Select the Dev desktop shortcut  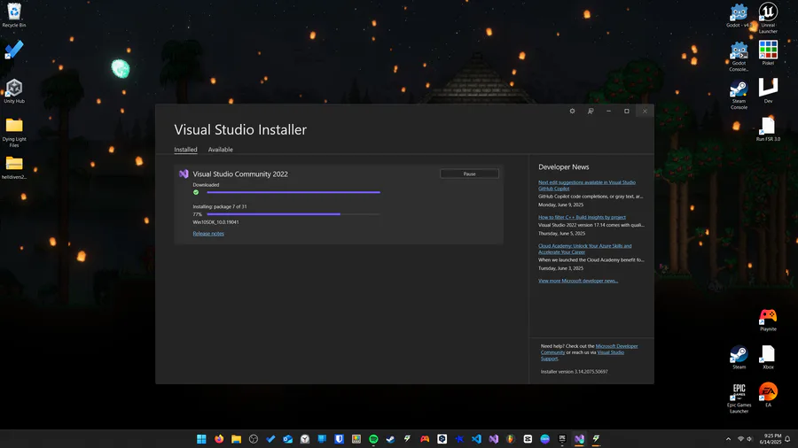coord(768,90)
